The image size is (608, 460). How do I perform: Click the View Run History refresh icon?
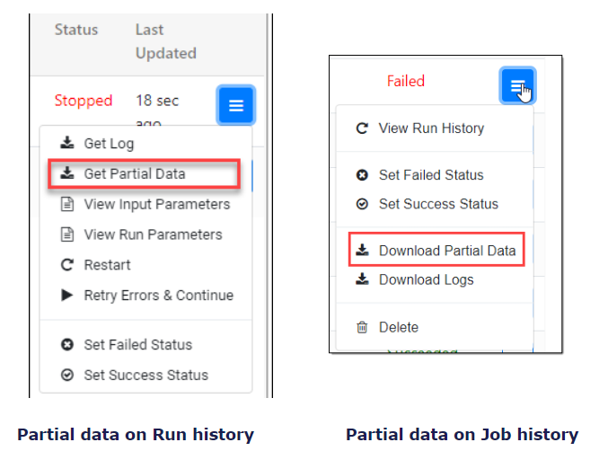(362, 128)
